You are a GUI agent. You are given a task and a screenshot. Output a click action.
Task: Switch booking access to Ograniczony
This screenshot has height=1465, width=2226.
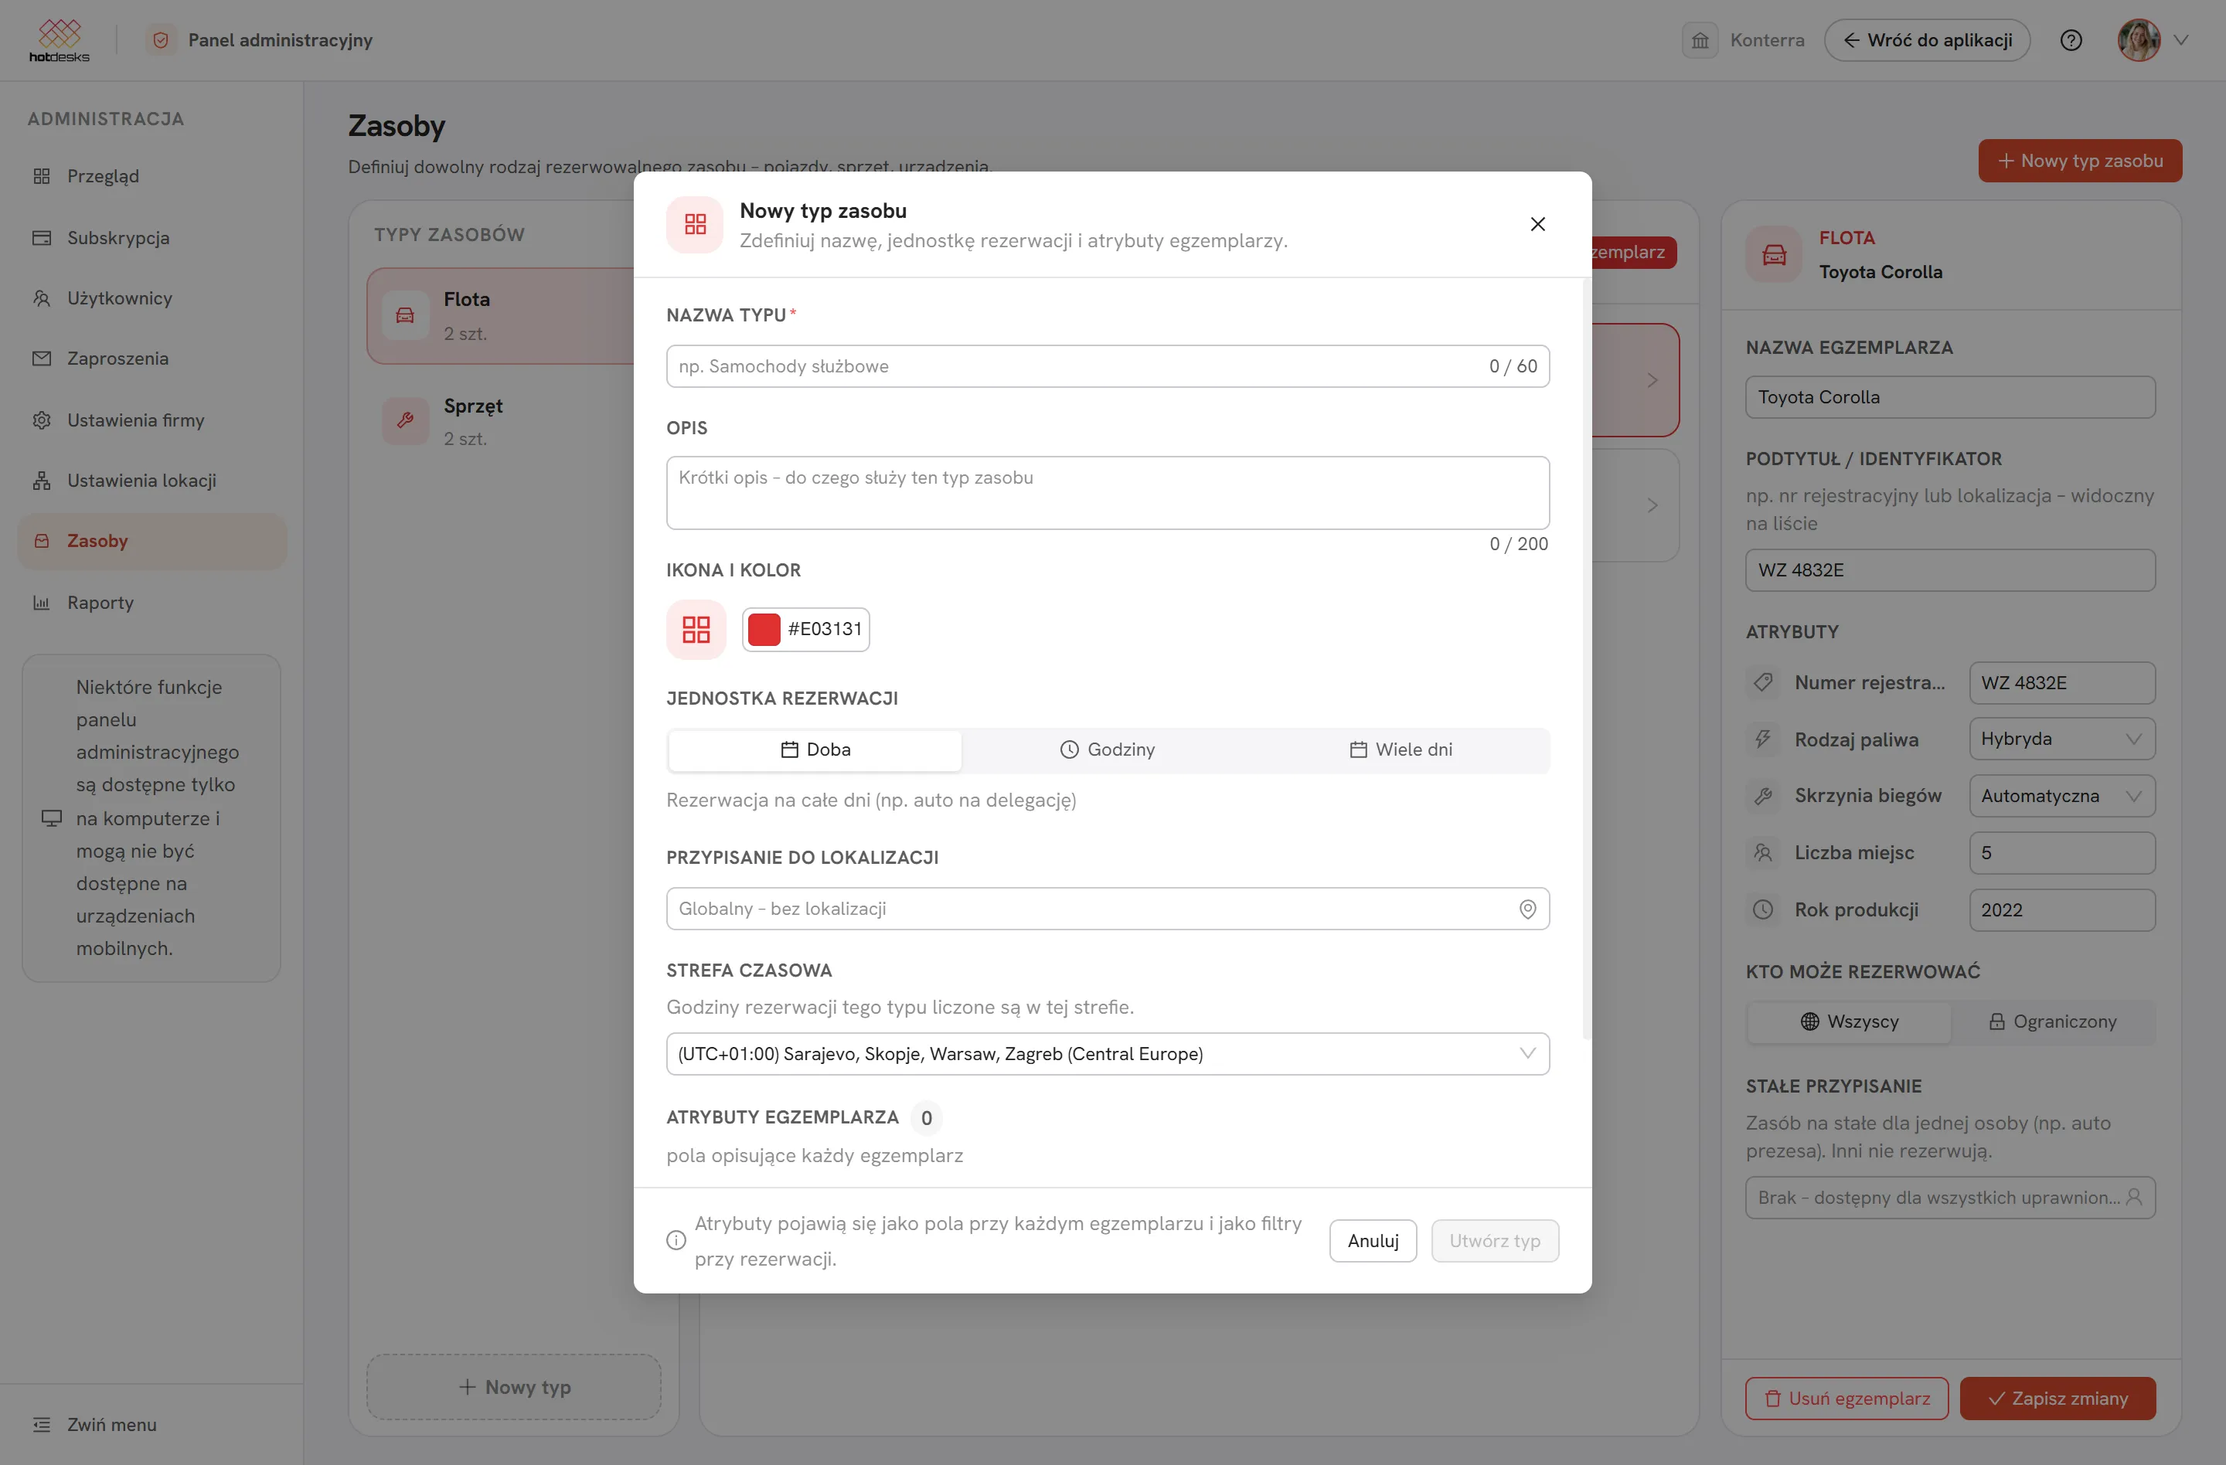pos(2052,1021)
